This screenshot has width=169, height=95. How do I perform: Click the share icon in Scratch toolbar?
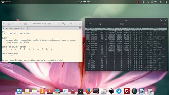[x=71, y=23]
